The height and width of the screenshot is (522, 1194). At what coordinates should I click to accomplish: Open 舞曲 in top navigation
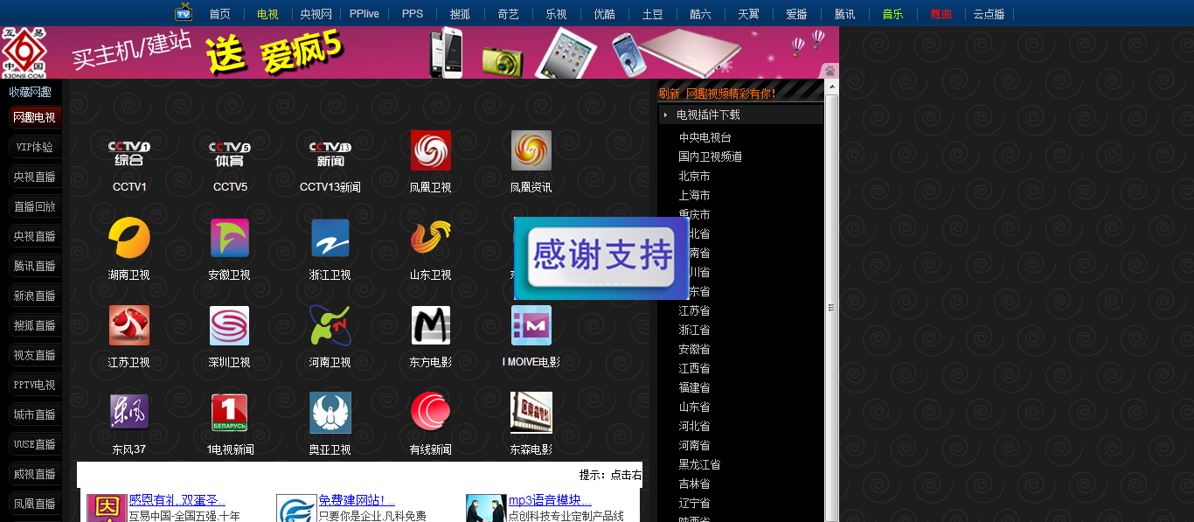coord(941,14)
